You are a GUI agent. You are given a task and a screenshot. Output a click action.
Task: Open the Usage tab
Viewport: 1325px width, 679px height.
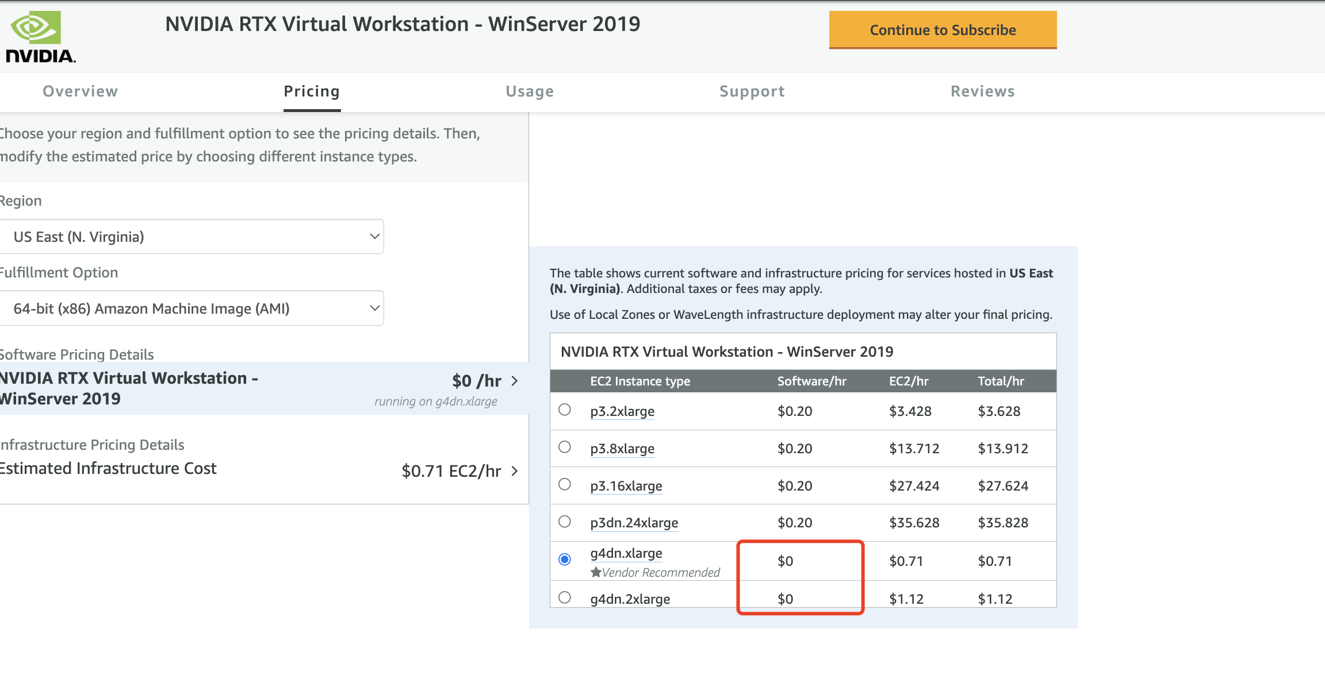pos(530,91)
